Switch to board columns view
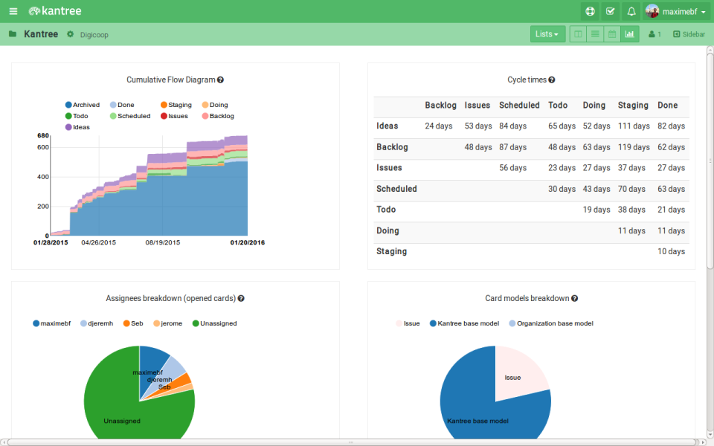The width and height of the screenshot is (714, 446). 578,34
